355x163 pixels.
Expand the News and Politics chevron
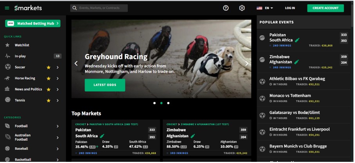58,90
